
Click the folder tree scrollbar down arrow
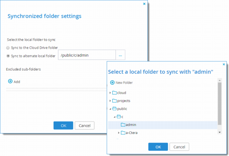click(x=219, y=132)
